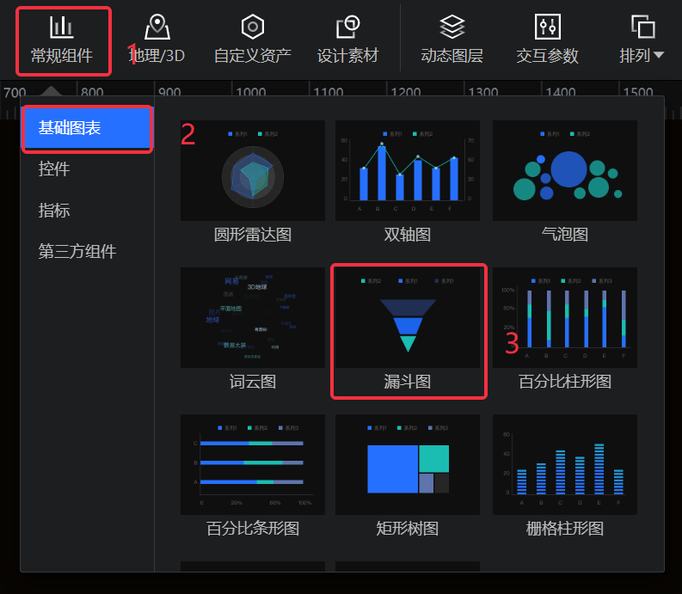
Task: Click the 动态图层 layers icon
Action: [x=452, y=28]
